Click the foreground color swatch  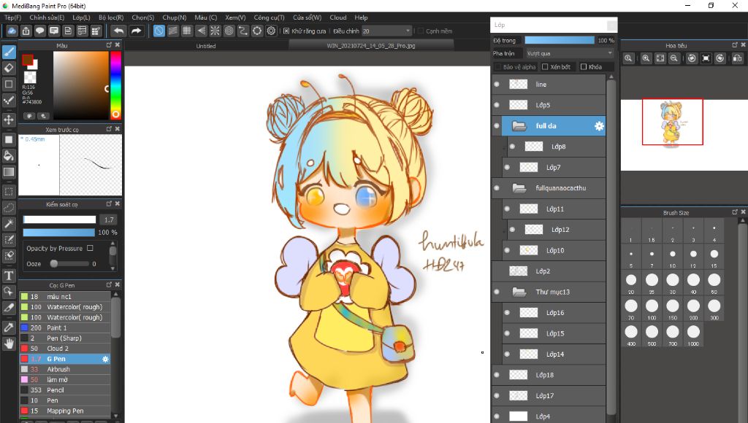pos(28,60)
